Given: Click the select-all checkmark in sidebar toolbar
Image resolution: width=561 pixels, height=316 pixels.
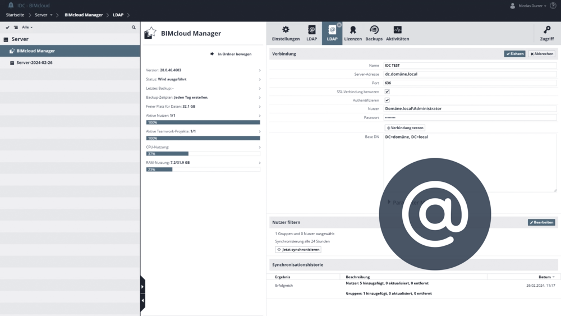Looking at the screenshot, I should pos(8,28).
